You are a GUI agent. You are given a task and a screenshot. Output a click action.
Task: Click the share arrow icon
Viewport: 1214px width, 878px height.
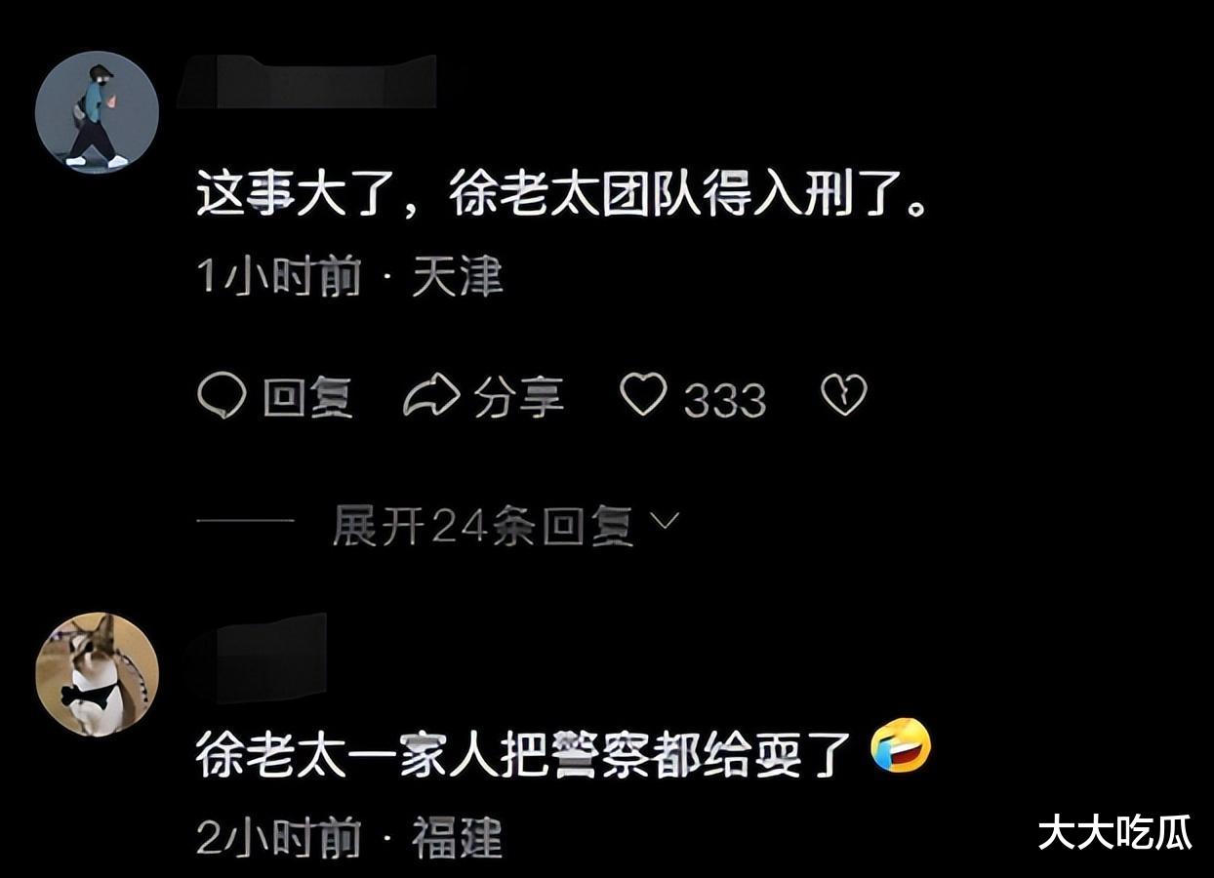pos(431,397)
